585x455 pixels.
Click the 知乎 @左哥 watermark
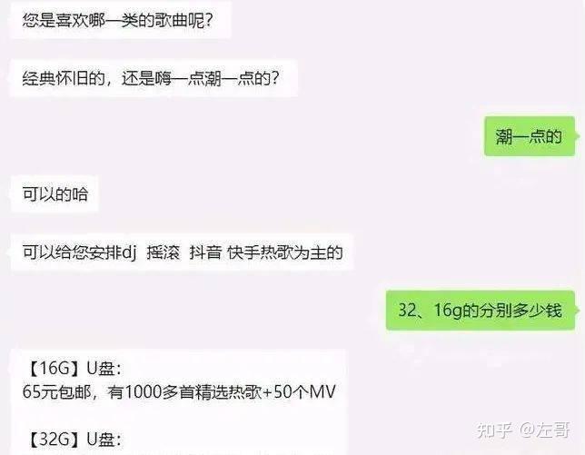tap(523, 430)
